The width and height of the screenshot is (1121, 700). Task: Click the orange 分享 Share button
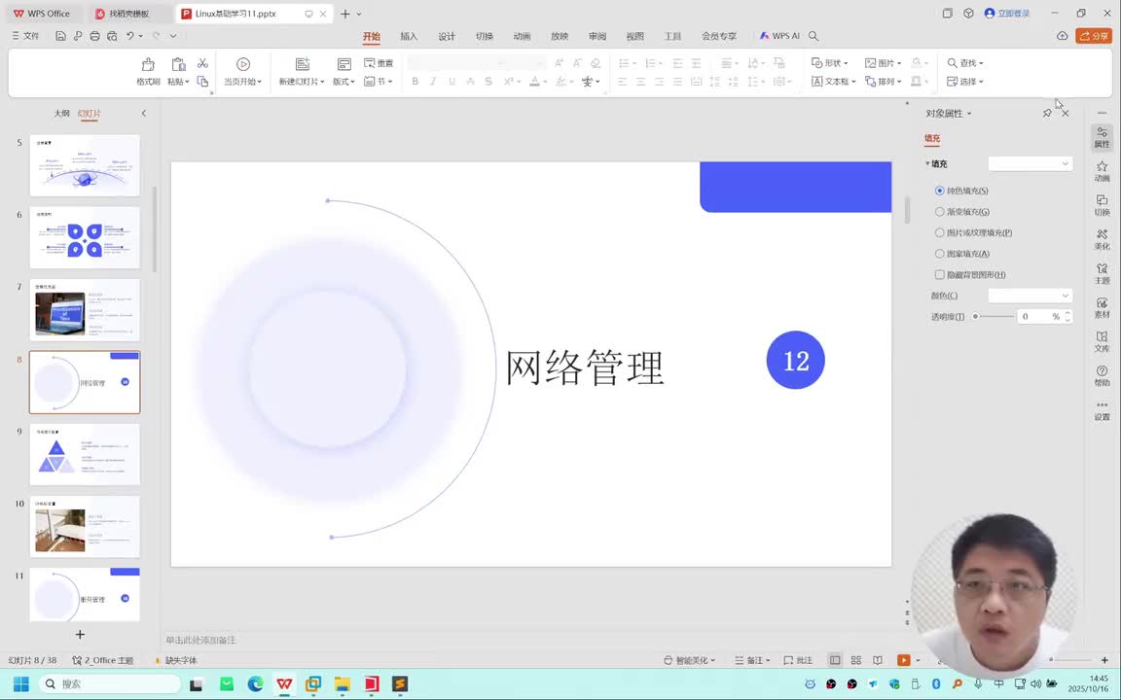pyautogui.click(x=1094, y=36)
